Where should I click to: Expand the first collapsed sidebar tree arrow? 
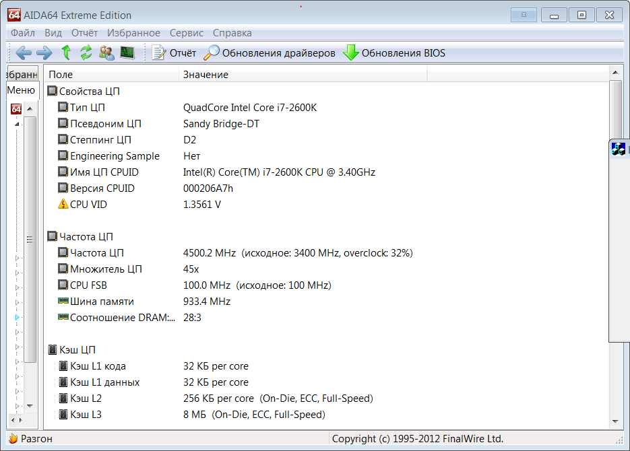(17, 258)
